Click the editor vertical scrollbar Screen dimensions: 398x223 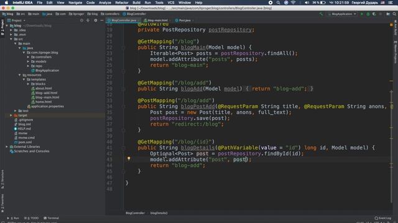[x=391, y=147]
